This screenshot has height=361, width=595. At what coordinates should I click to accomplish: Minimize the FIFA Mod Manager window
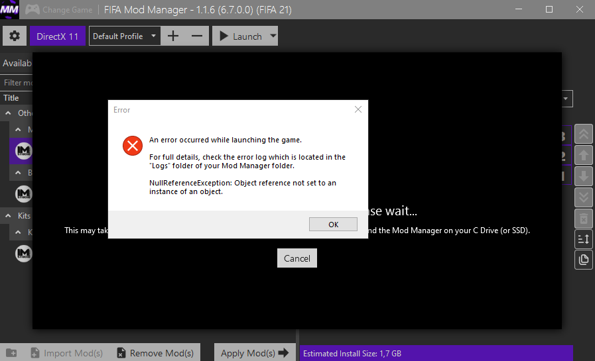click(519, 9)
